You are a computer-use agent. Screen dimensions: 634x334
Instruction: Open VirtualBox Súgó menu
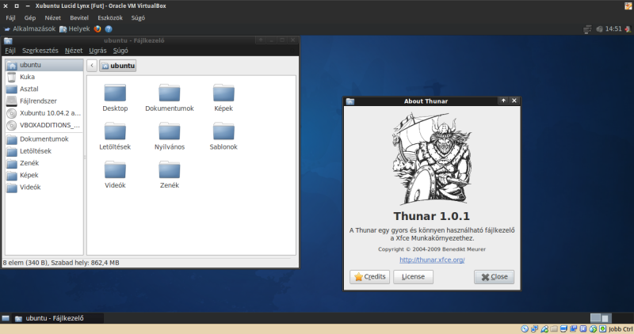click(138, 17)
